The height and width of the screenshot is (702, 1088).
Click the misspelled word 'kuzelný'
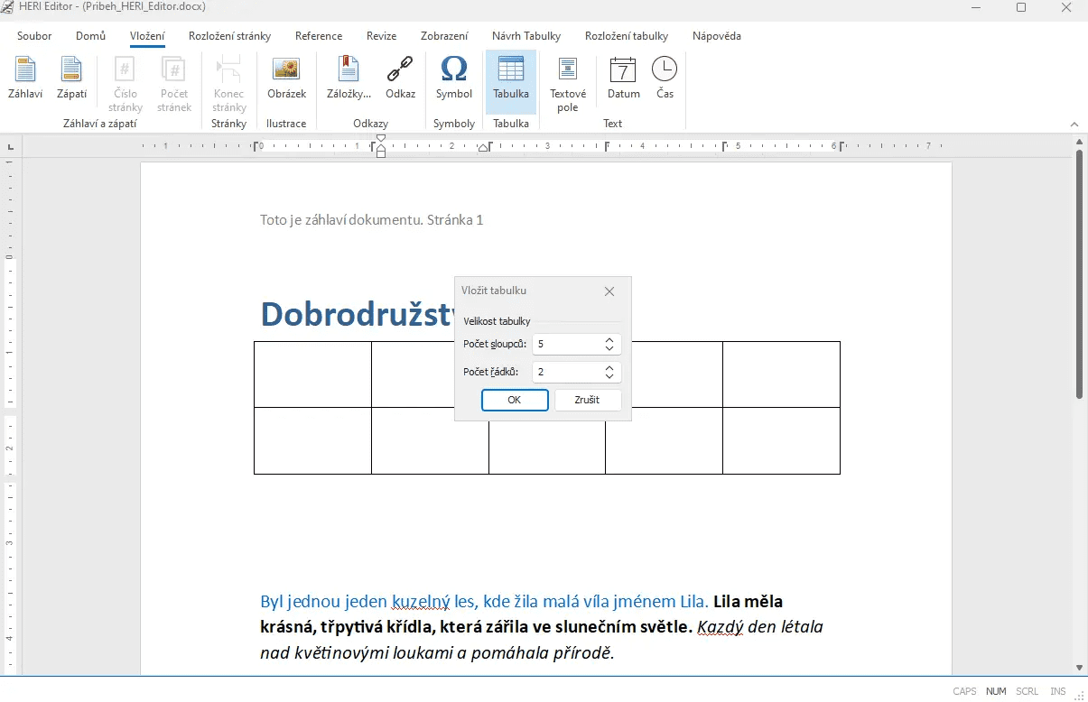pos(421,602)
